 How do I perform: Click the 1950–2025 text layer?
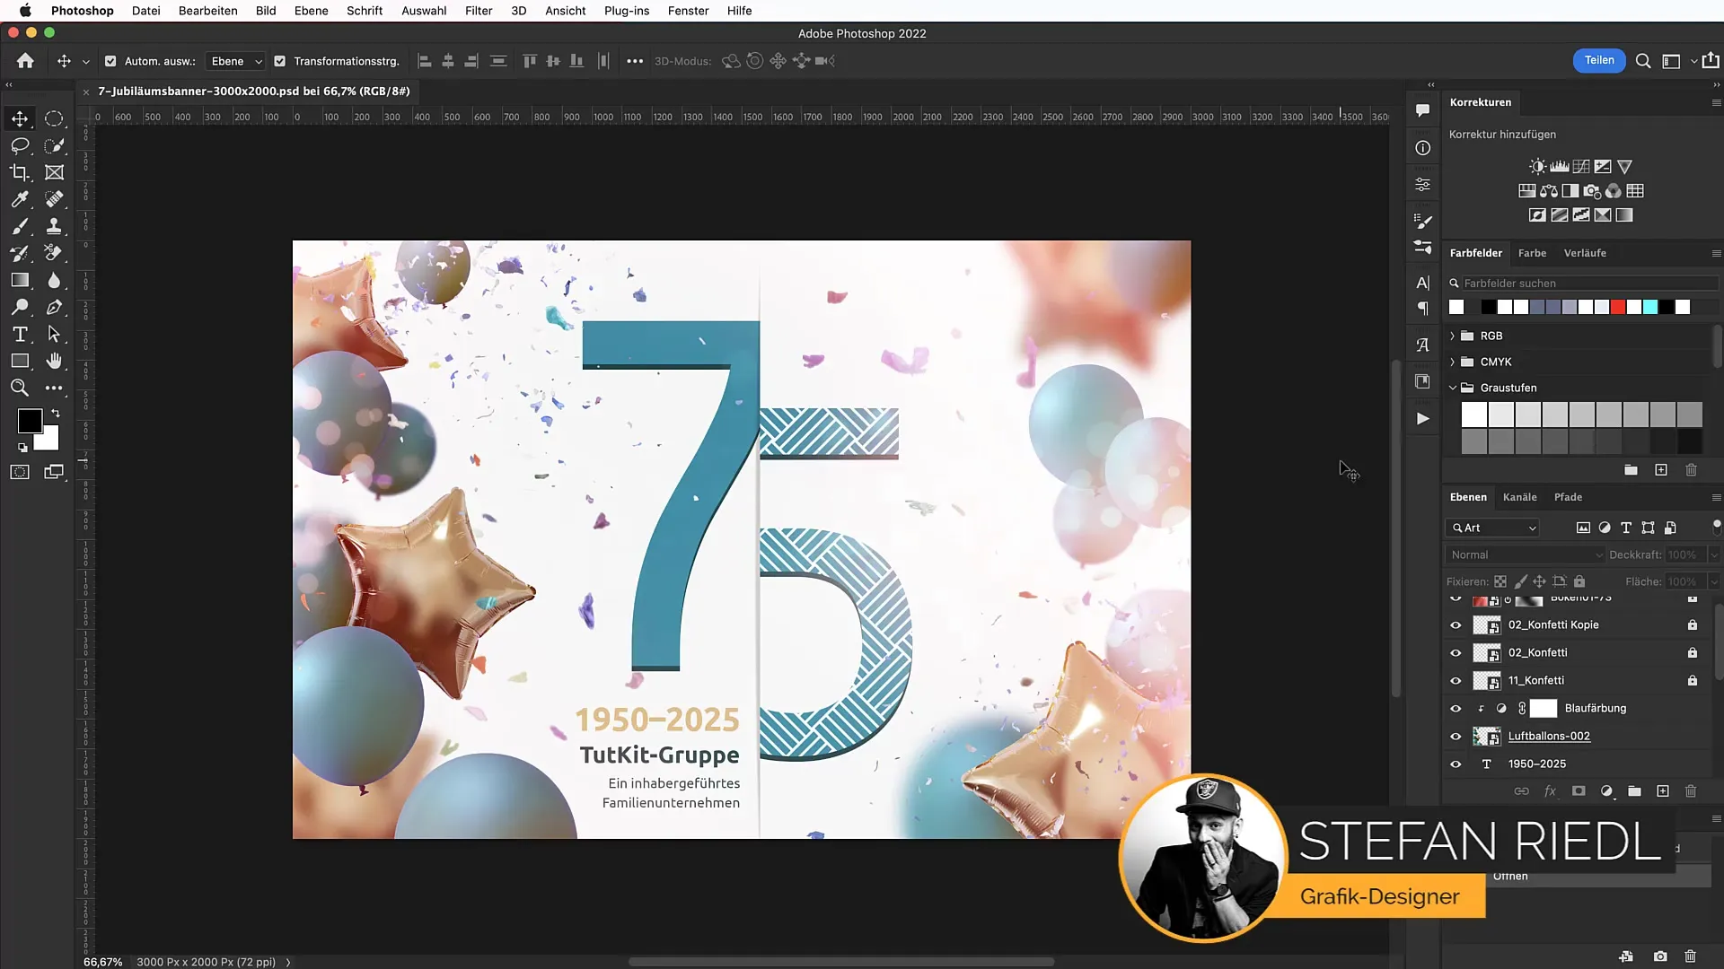pos(1535,764)
